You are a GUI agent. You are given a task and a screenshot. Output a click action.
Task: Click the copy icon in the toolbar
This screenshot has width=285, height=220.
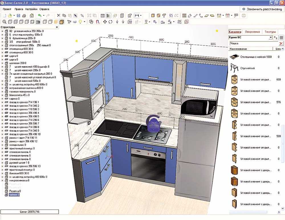tap(64, 16)
